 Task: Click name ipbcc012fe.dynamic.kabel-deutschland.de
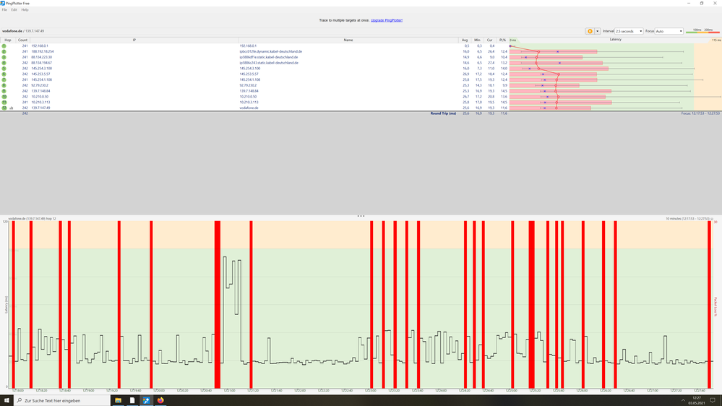coord(271,51)
